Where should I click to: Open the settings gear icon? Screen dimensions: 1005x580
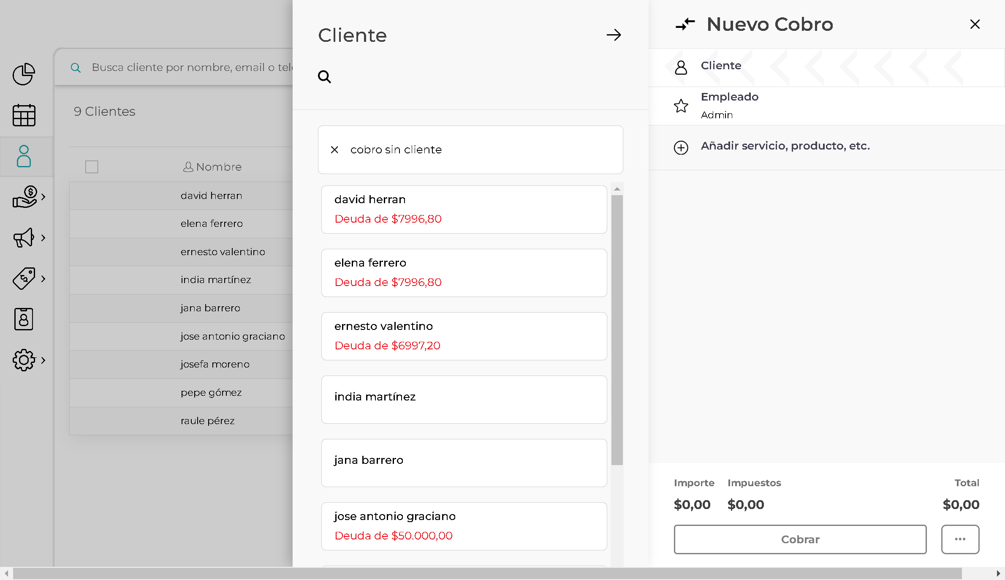point(24,360)
